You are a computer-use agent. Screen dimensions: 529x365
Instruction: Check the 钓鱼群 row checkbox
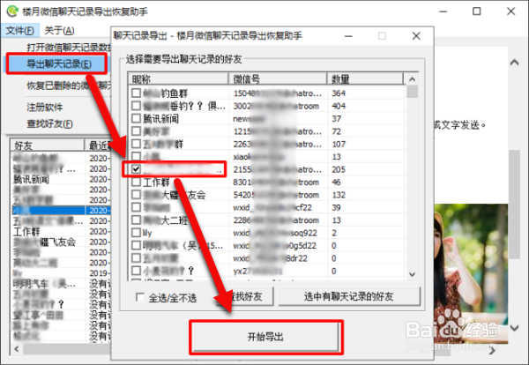pos(136,93)
